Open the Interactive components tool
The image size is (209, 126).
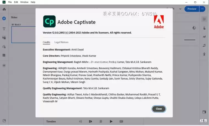pos(4,47)
